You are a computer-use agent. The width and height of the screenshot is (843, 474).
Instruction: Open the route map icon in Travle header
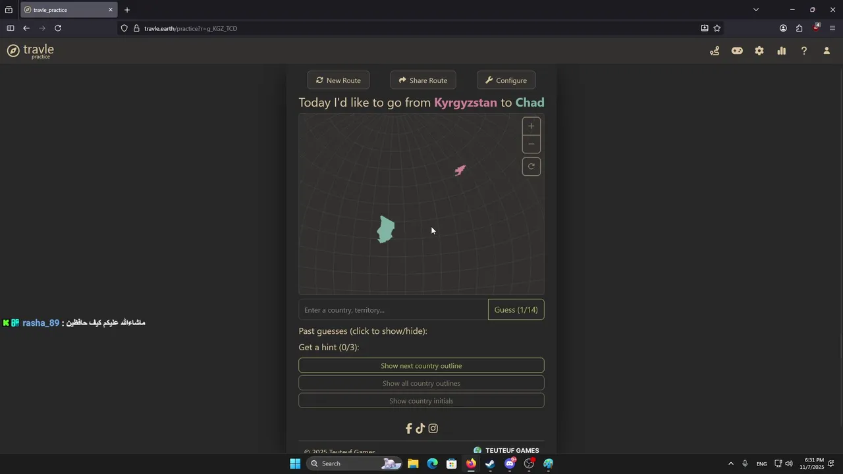coord(715,51)
